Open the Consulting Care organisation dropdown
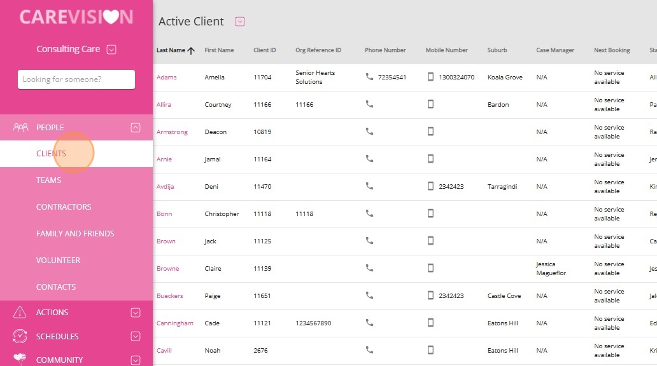This screenshot has height=366, width=657. (111, 50)
